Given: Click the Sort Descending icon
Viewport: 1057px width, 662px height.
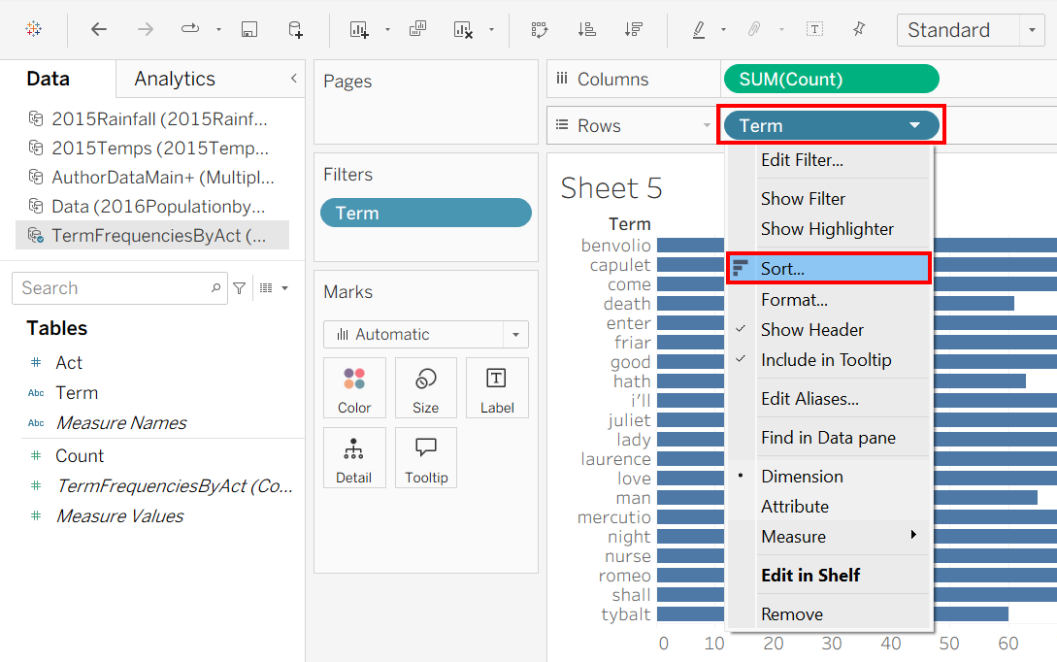Looking at the screenshot, I should click(633, 29).
